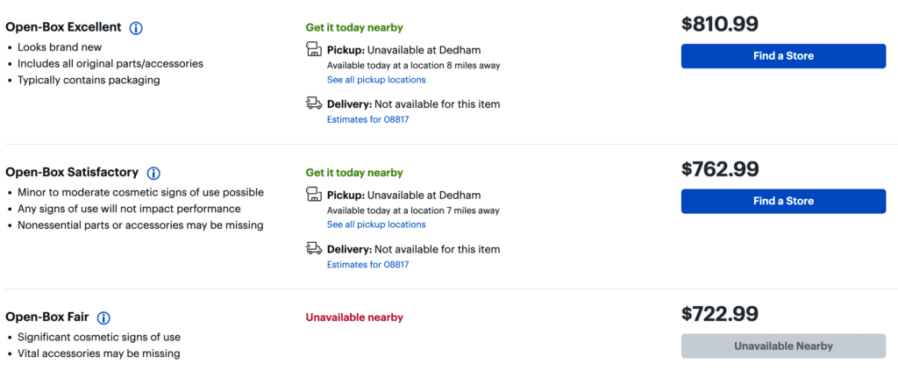The image size is (898, 378).
Task: Click the $810.99 price
Action: point(720,25)
